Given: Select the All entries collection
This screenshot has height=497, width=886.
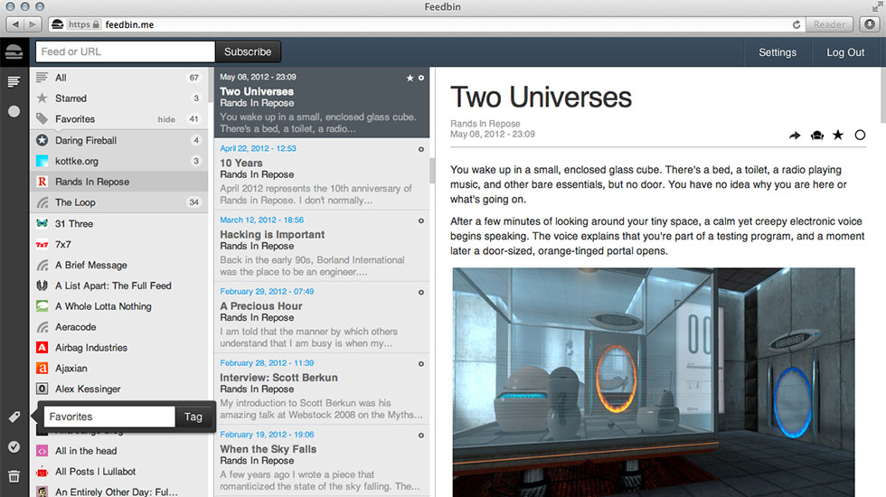Looking at the screenshot, I should click(118, 78).
